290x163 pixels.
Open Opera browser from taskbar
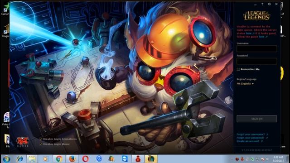85,159
